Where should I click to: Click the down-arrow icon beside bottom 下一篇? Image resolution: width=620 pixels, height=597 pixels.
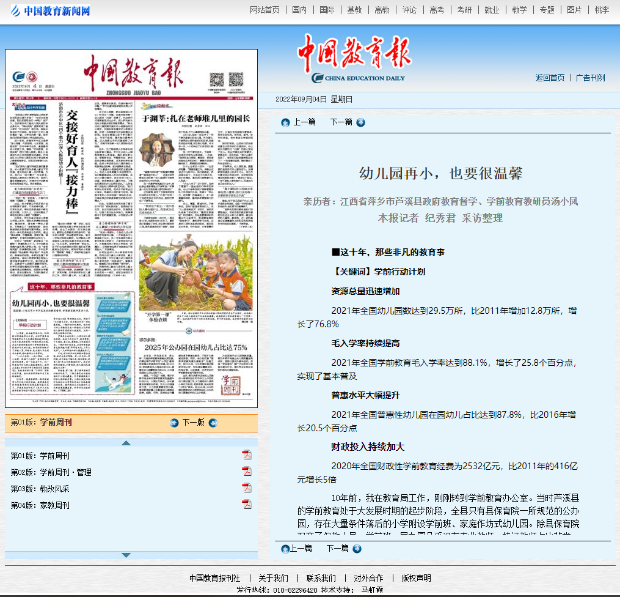pyautogui.click(x=357, y=549)
